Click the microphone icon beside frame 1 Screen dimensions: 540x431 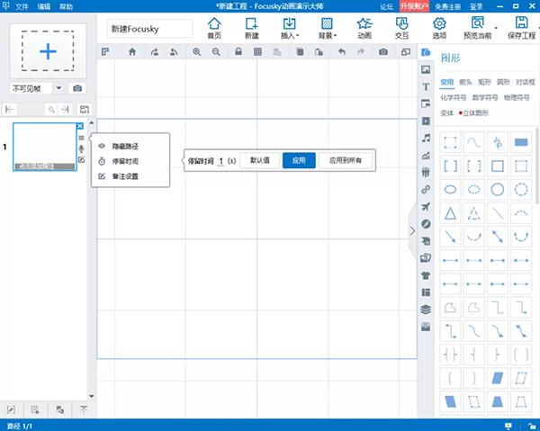click(x=81, y=148)
